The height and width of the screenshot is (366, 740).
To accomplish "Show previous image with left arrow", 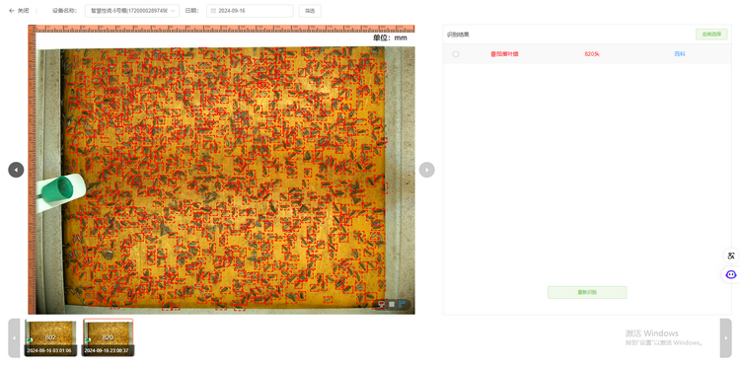I will point(16,170).
